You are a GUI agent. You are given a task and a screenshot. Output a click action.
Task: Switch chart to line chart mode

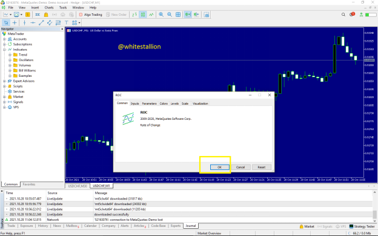coord(151,15)
